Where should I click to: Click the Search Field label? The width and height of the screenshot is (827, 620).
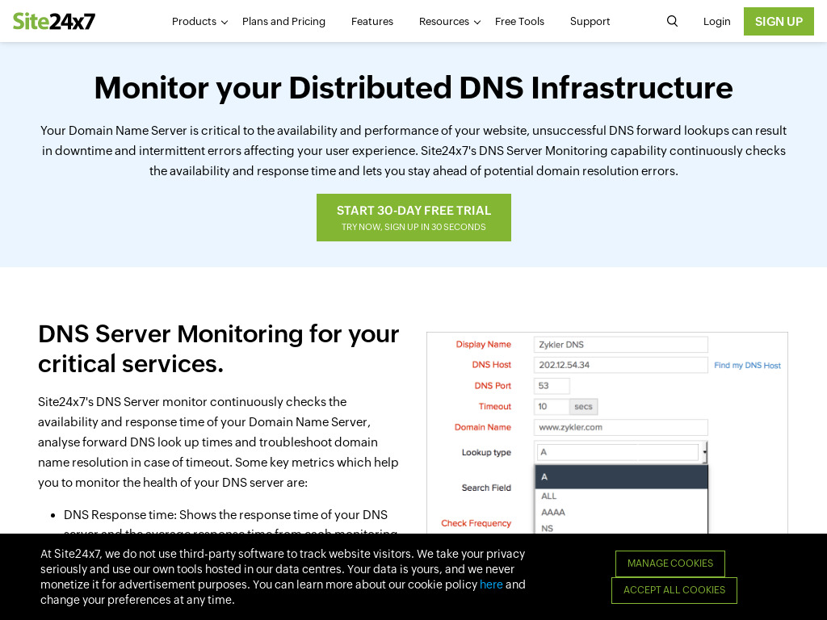tap(486, 488)
